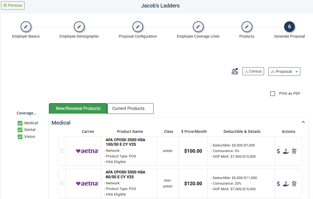Viewport: 313px width, 199px height.
Task: Click the Coverage... sidebar heading
Action: point(26,113)
